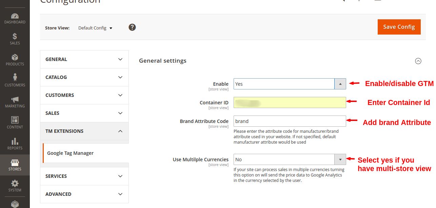Expand the Catalog configuration tab
This screenshot has height=208, width=436.
click(84, 77)
